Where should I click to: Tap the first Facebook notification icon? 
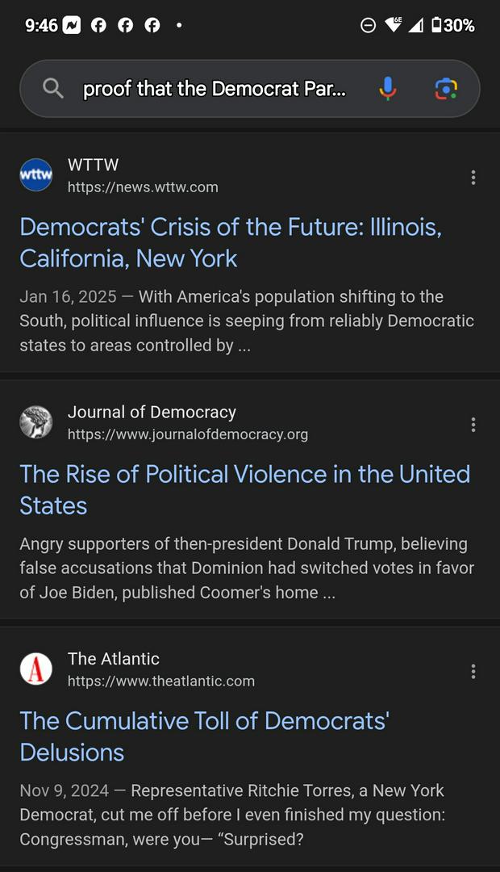click(x=98, y=26)
